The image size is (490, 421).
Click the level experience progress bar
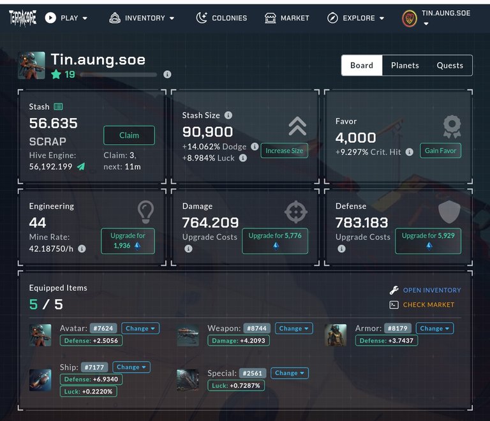click(119, 75)
